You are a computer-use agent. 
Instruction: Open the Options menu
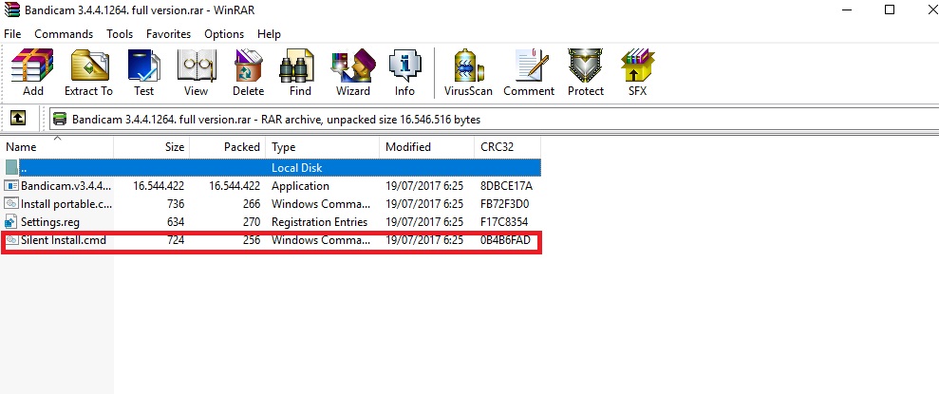coord(224,34)
